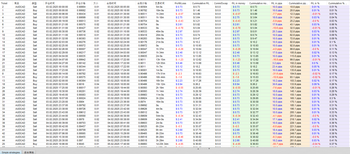Sort table by Ticket column header
350x154 pixels.
[5, 3]
